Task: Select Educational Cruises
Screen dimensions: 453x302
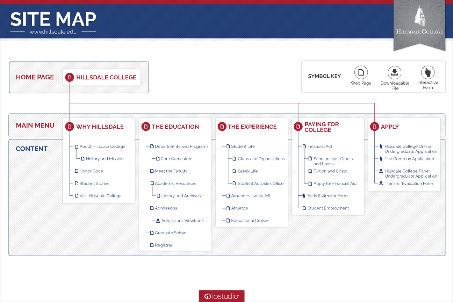Action: pos(250,221)
